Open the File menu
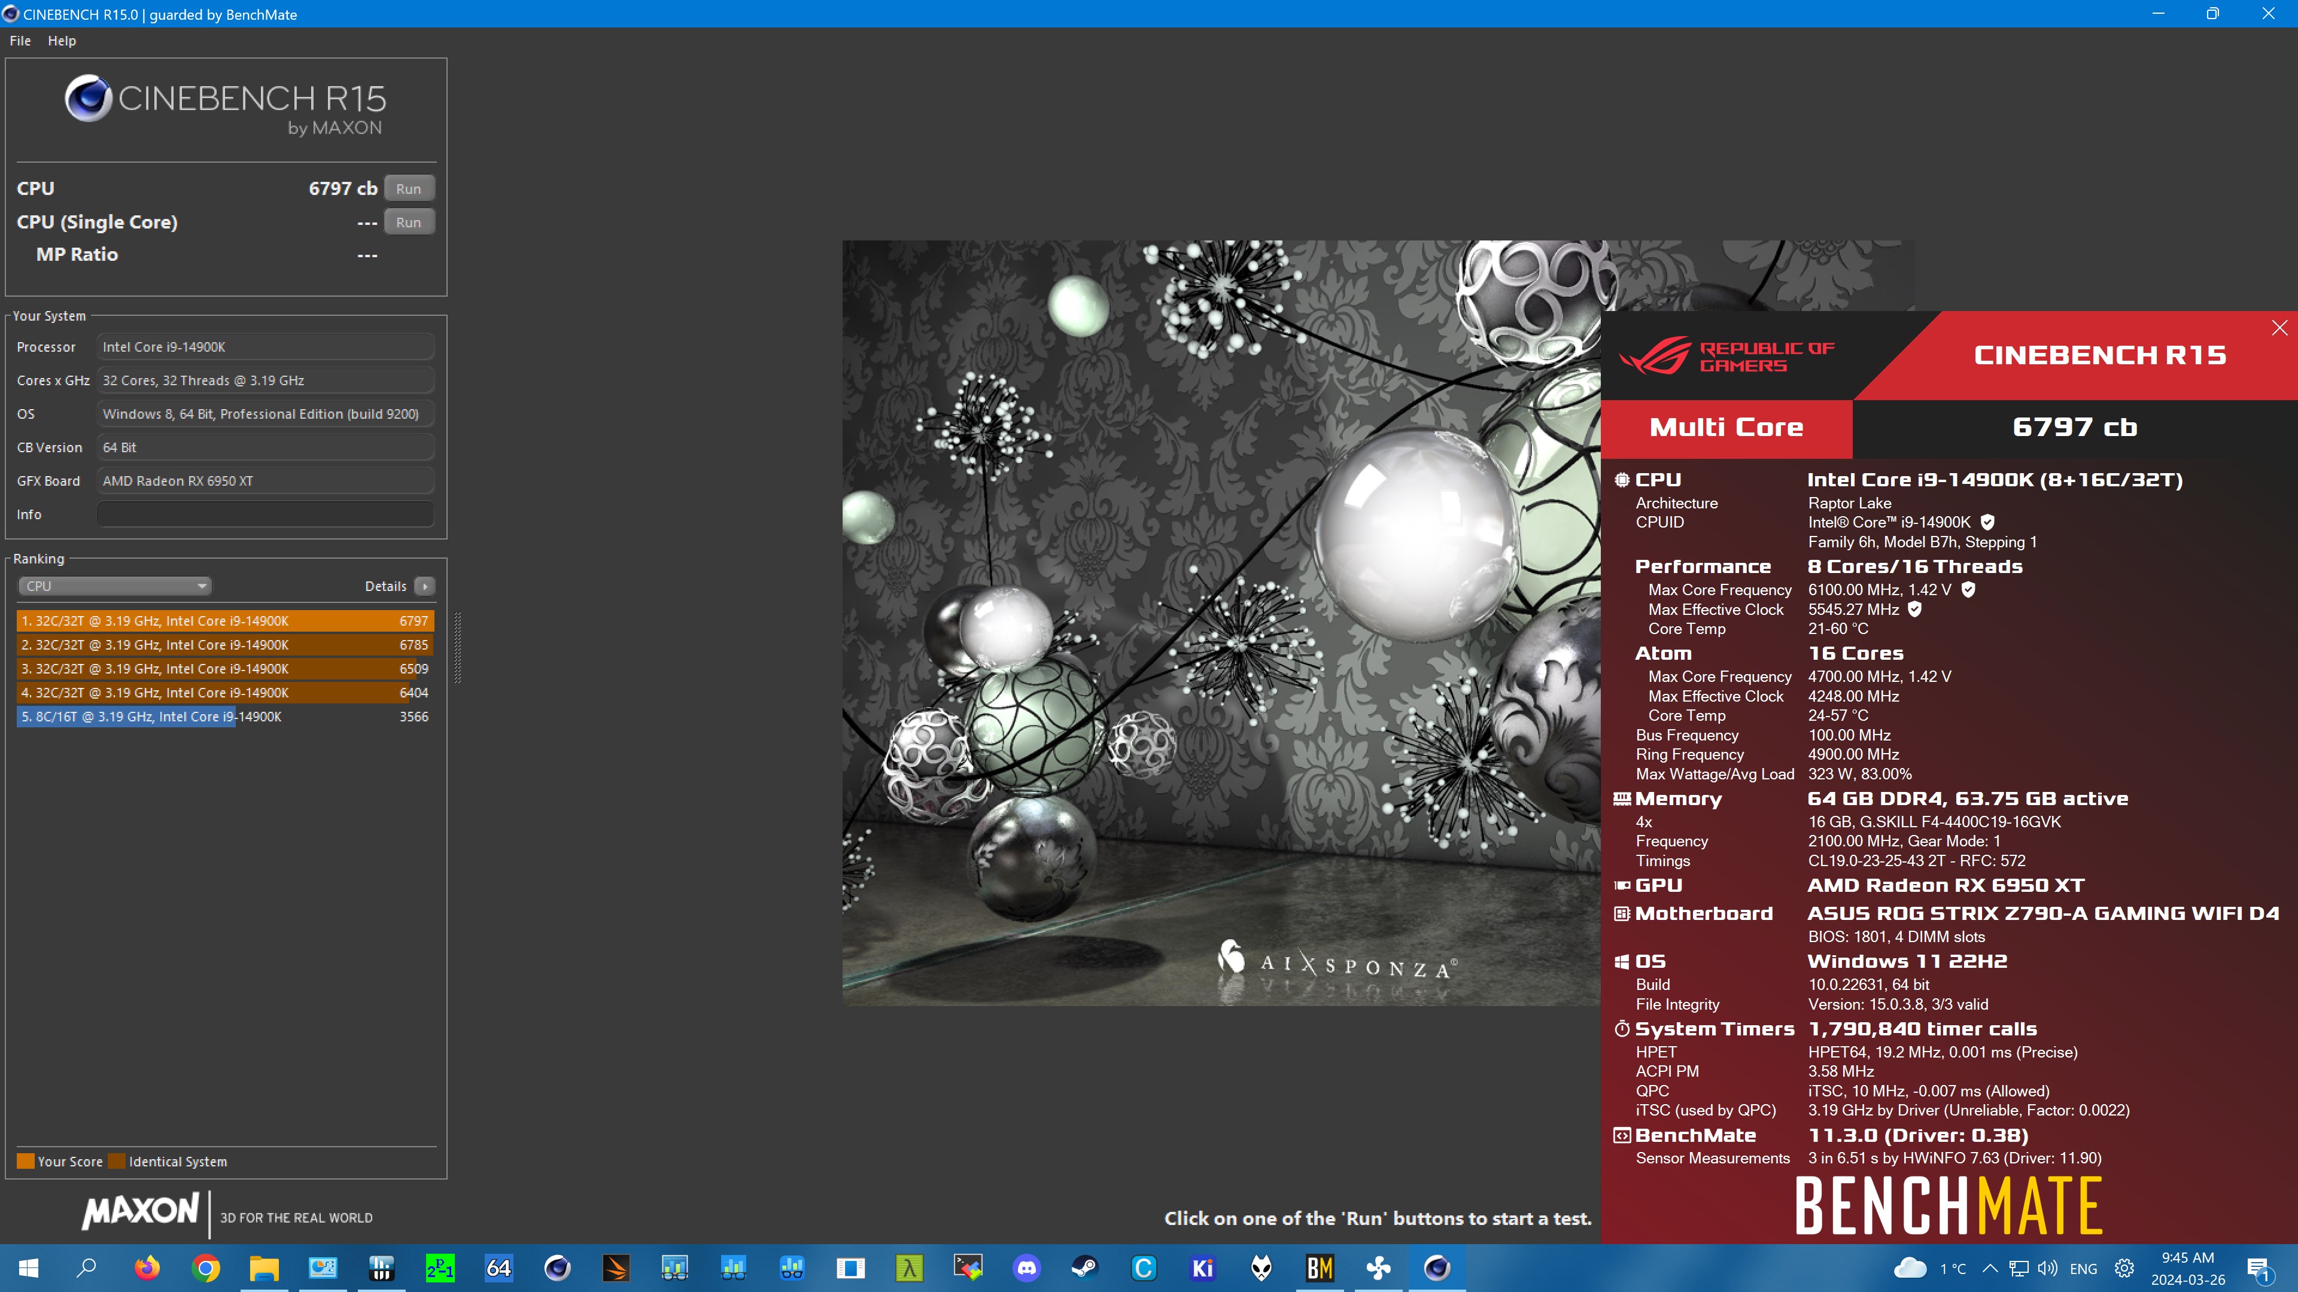The image size is (2298, 1292). tap(20, 41)
